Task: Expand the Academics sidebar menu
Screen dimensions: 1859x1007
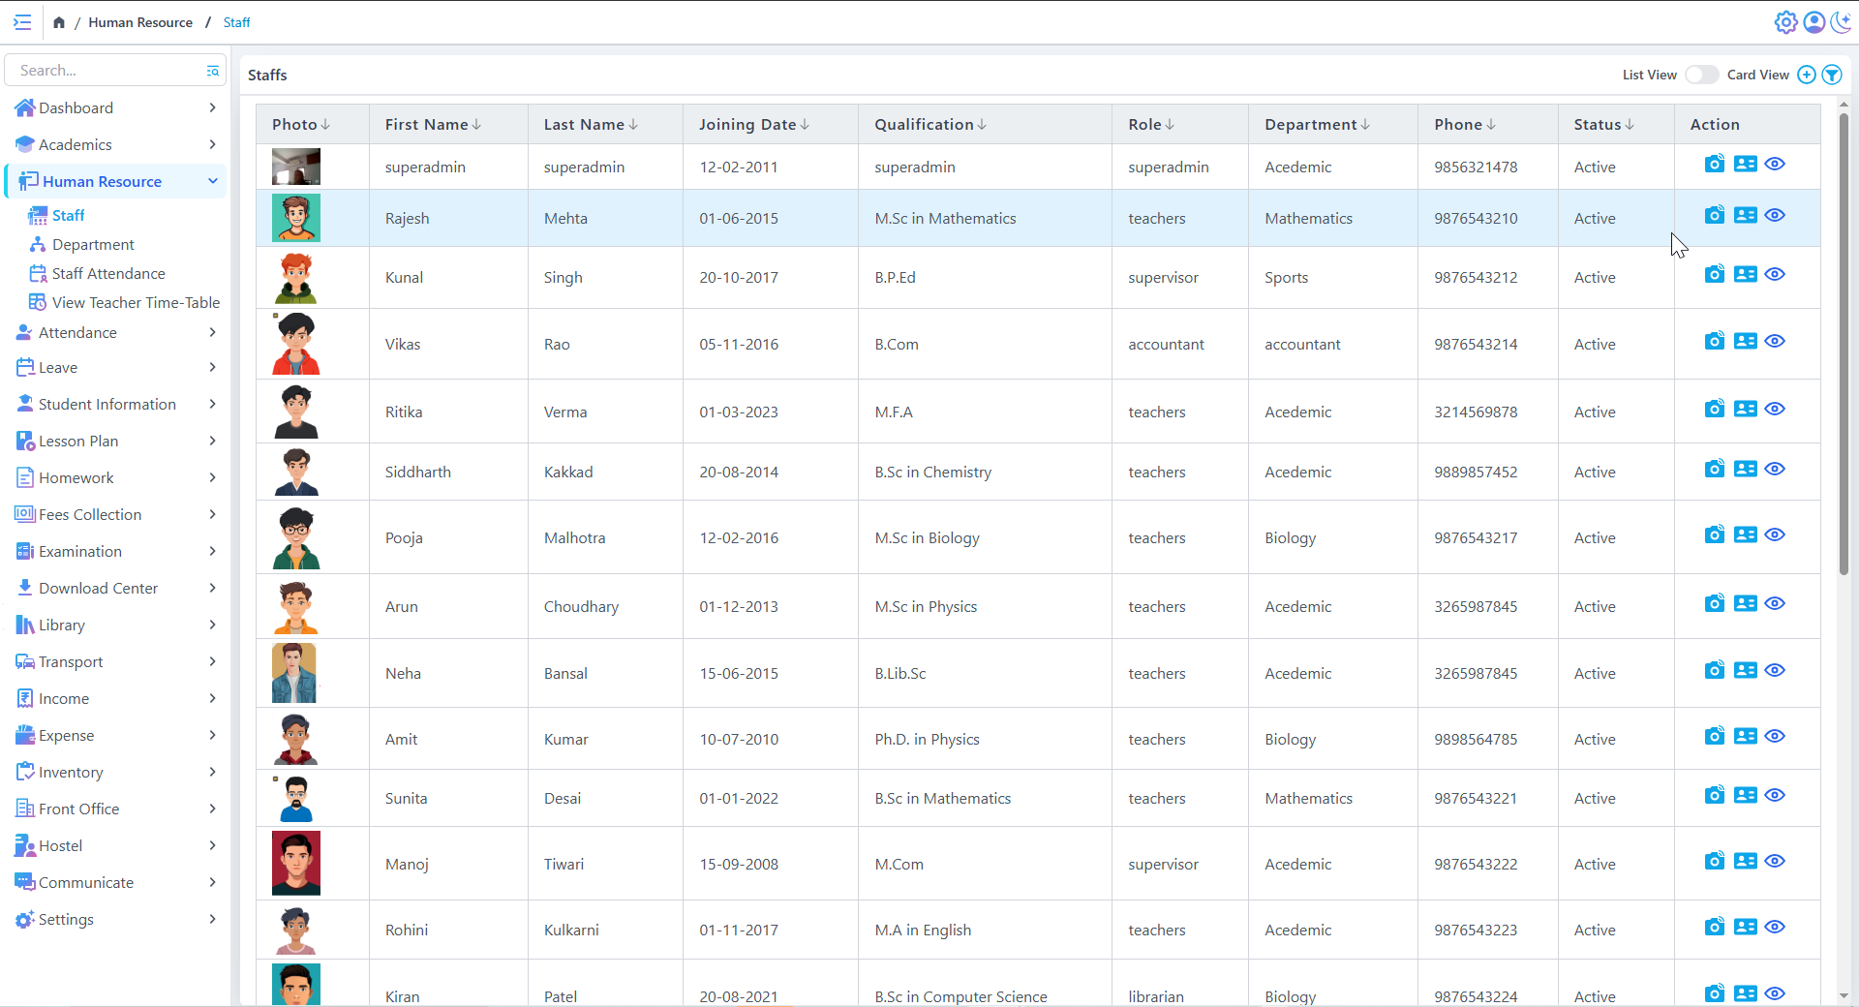Action: [x=115, y=144]
